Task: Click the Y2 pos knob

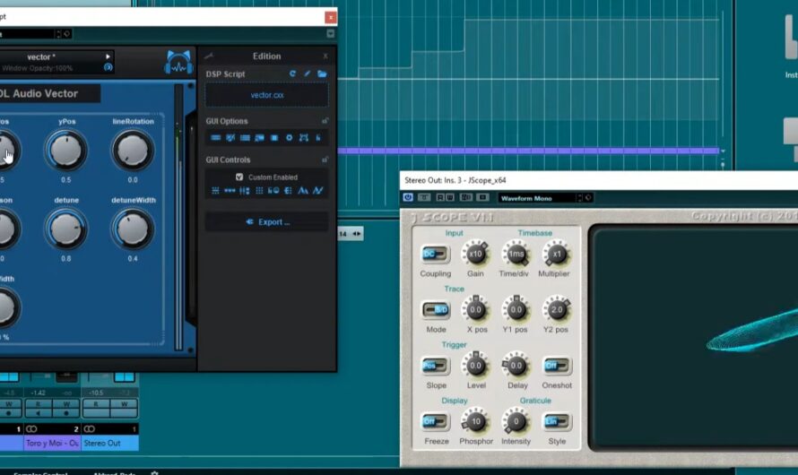Action: (x=557, y=310)
